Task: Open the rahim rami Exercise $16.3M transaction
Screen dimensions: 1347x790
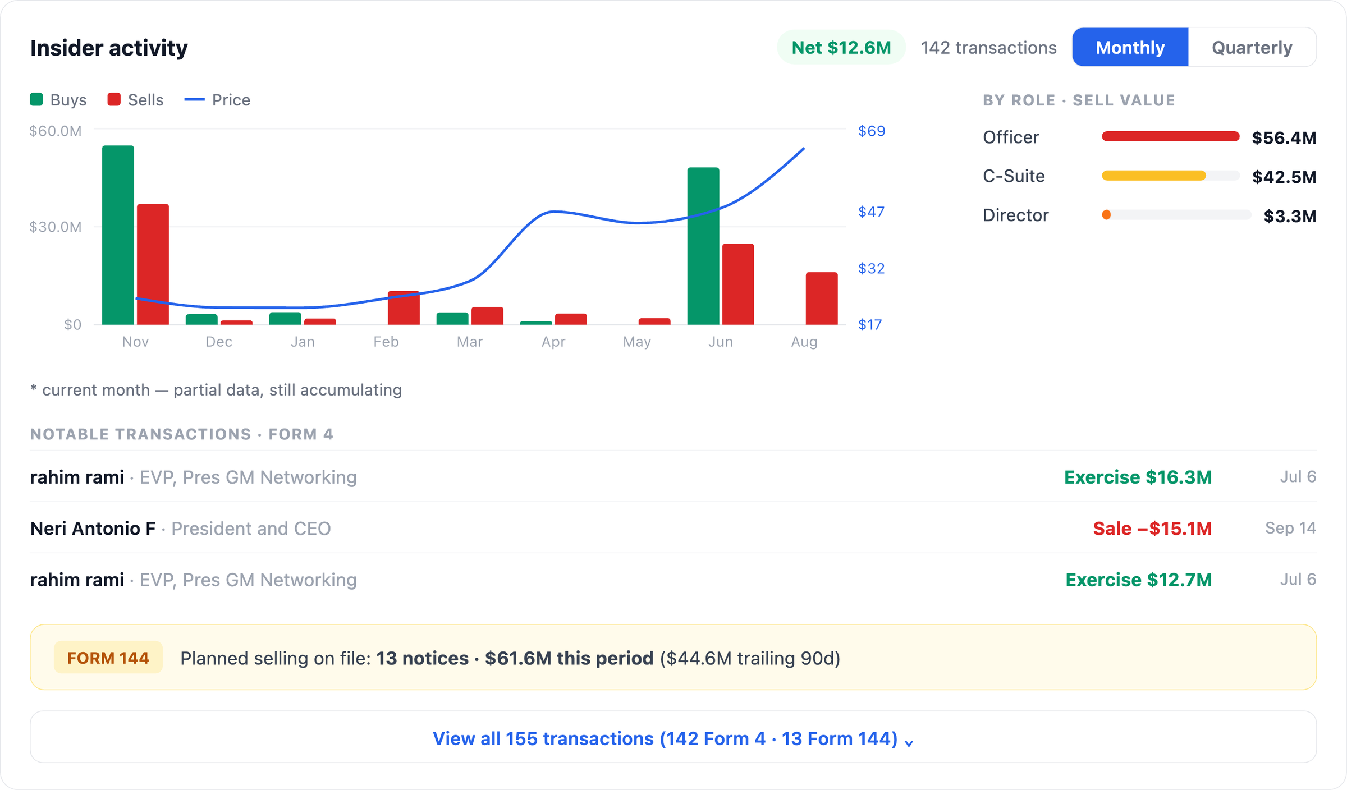Action: click(x=673, y=477)
